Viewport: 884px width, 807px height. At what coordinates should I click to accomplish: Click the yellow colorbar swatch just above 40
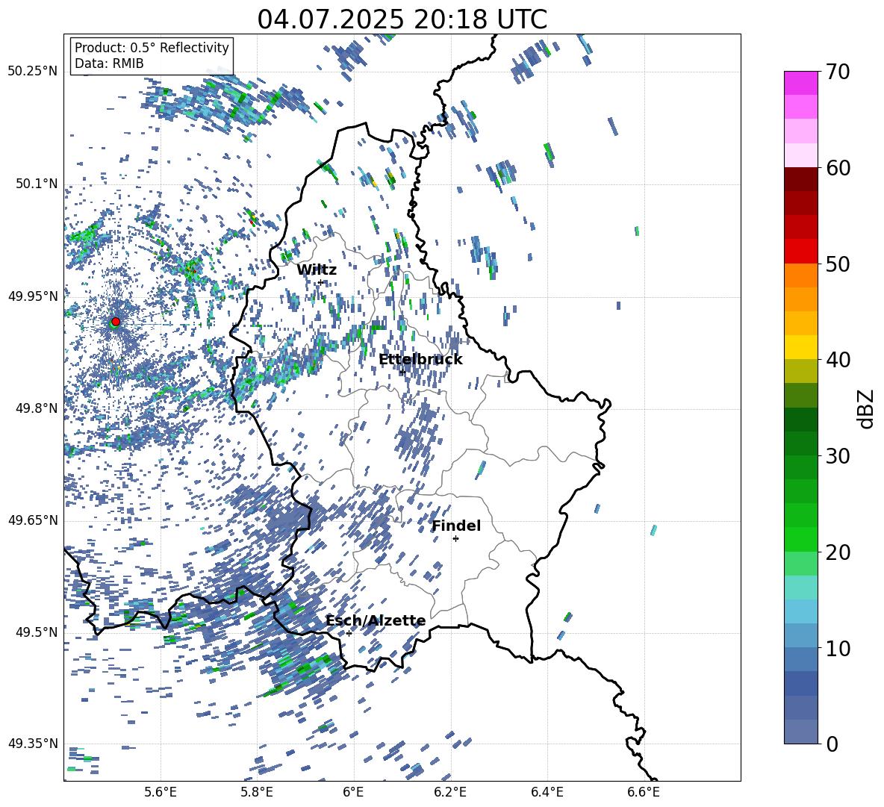pyautogui.click(x=800, y=347)
